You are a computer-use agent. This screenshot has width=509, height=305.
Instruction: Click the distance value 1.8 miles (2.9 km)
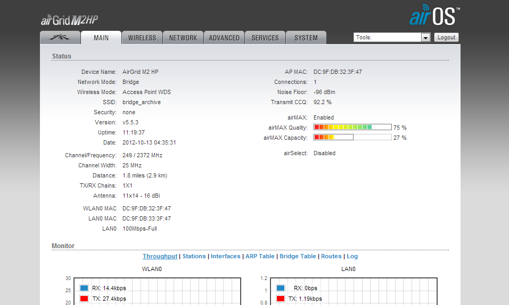[145, 175]
